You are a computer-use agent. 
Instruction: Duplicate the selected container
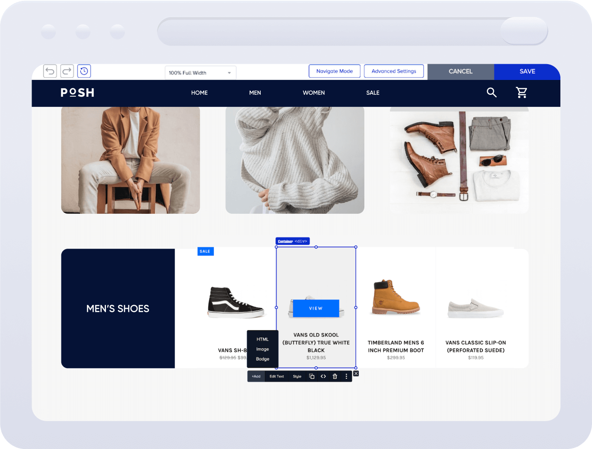point(312,376)
